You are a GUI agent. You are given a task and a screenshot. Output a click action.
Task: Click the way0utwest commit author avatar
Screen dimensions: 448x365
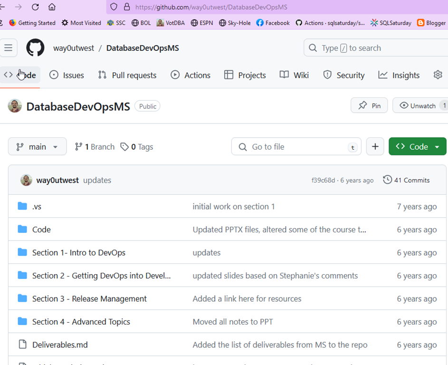tap(26, 180)
